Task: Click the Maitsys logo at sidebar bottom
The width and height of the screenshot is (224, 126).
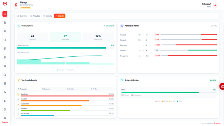Action: (x=5, y=122)
